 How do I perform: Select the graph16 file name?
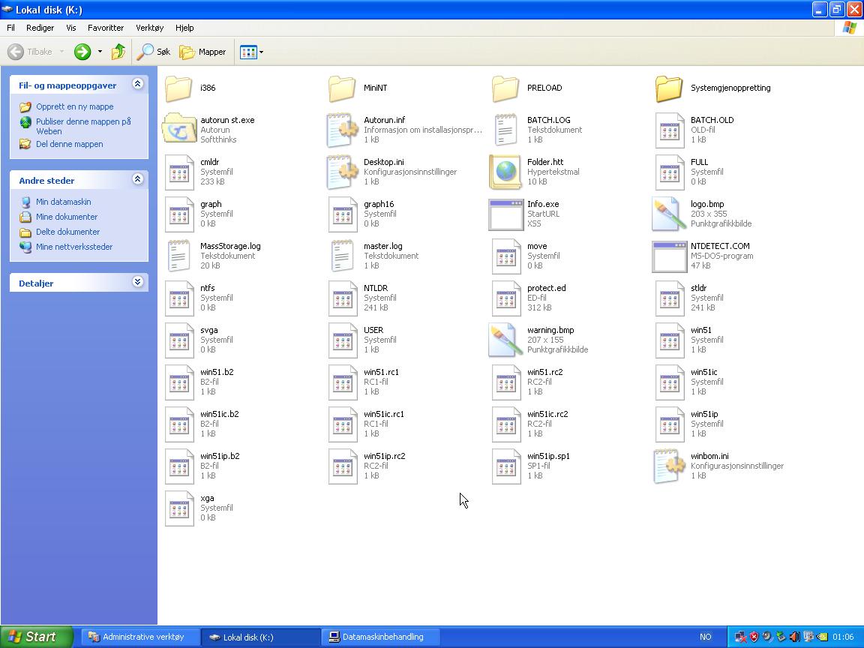point(379,205)
